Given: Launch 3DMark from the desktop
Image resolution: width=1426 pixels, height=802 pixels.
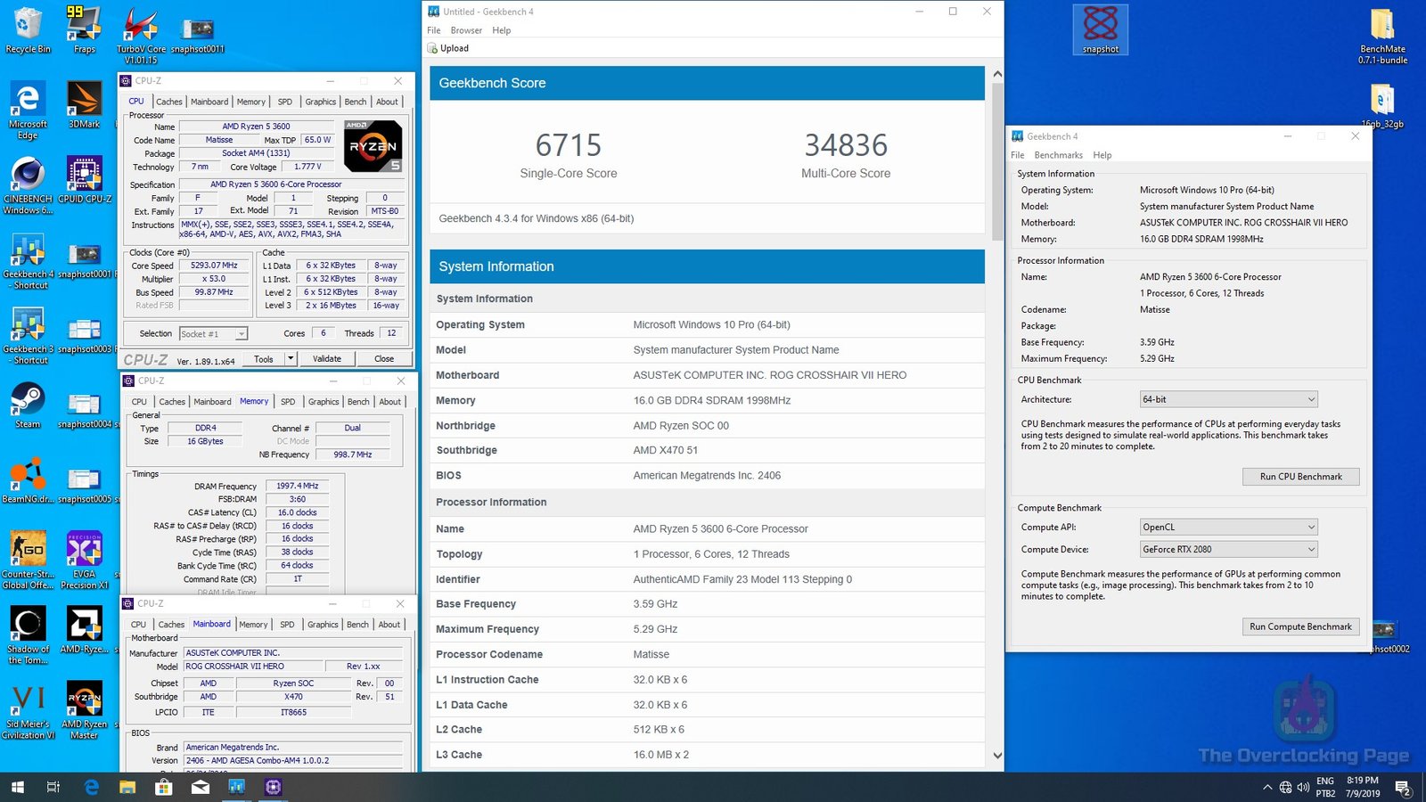Looking at the screenshot, I should [x=83, y=98].
